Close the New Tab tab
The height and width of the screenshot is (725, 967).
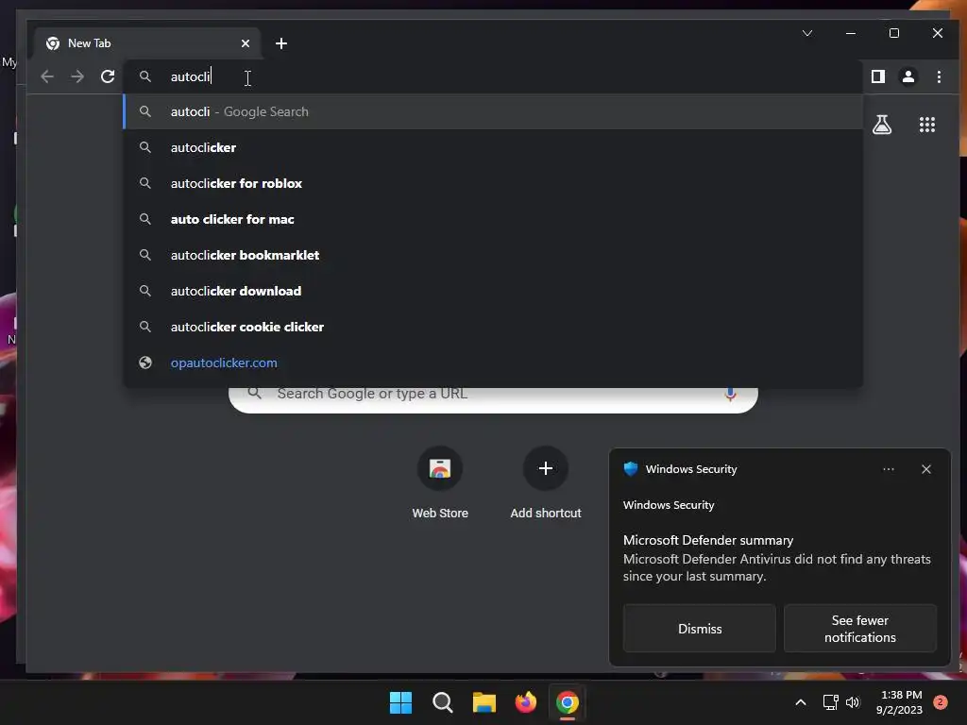246,43
